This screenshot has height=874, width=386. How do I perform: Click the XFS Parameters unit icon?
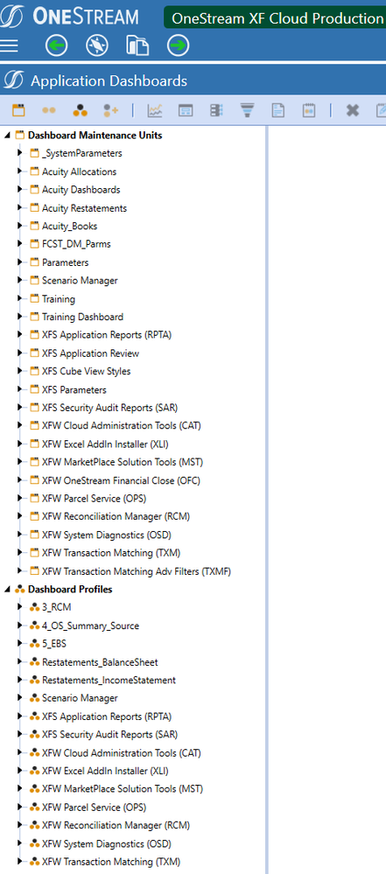[35, 389]
